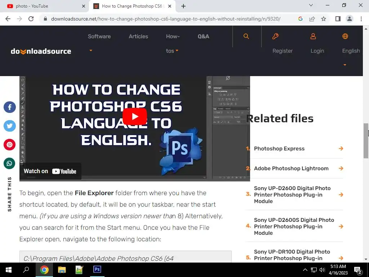
Task: Click the Register key icon
Action: [x=275, y=36]
